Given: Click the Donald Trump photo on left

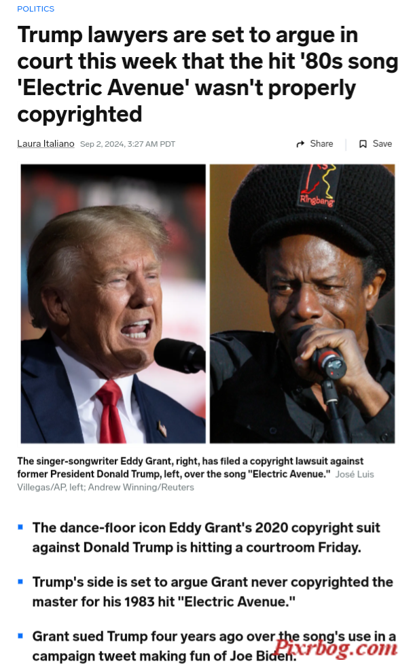Looking at the screenshot, I should [113, 303].
